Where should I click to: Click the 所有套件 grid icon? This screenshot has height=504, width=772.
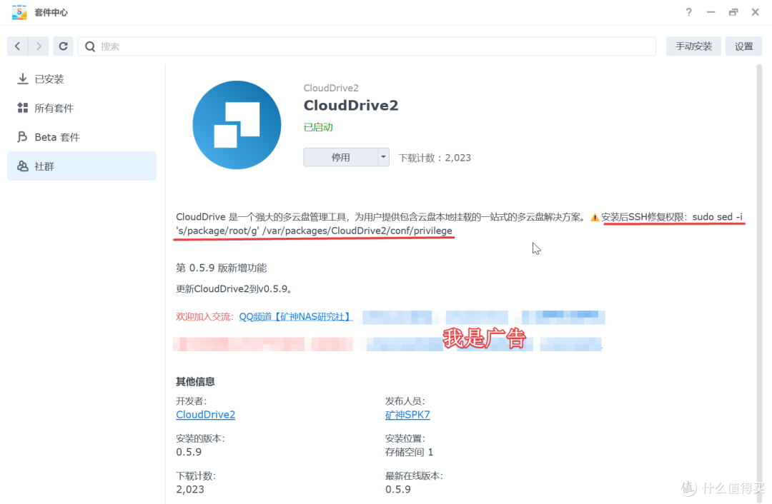point(23,108)
